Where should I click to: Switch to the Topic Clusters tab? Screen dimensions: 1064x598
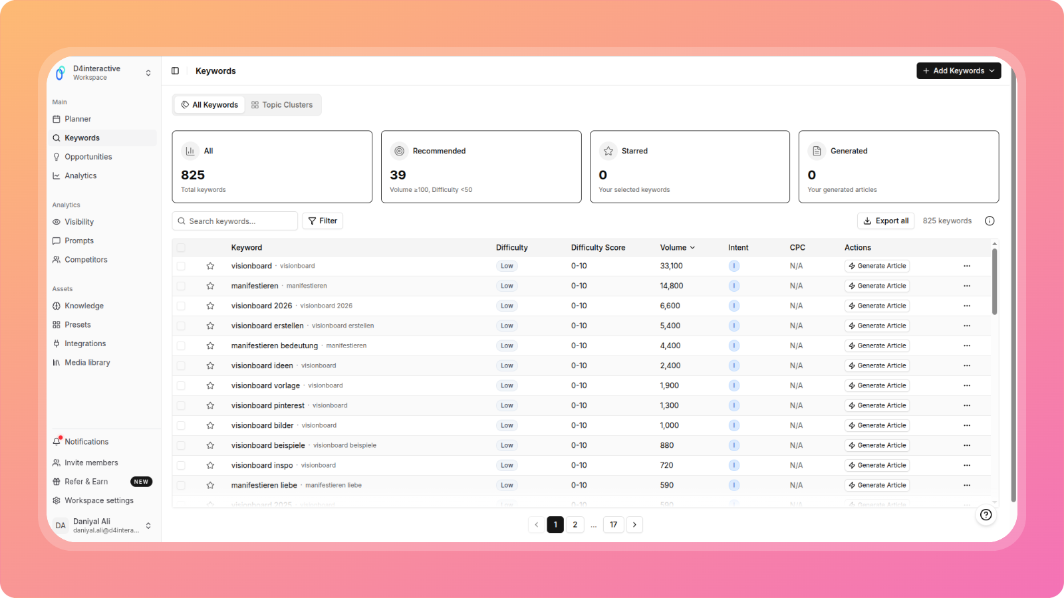[282, 105]
